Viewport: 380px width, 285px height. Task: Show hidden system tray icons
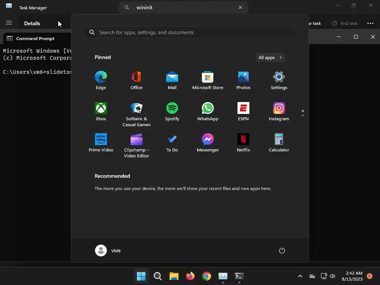click(300, 276)
